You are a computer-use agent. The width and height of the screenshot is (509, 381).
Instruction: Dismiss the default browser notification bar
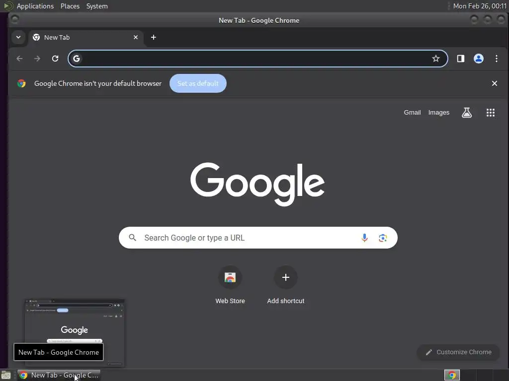[x=495, y=83]
